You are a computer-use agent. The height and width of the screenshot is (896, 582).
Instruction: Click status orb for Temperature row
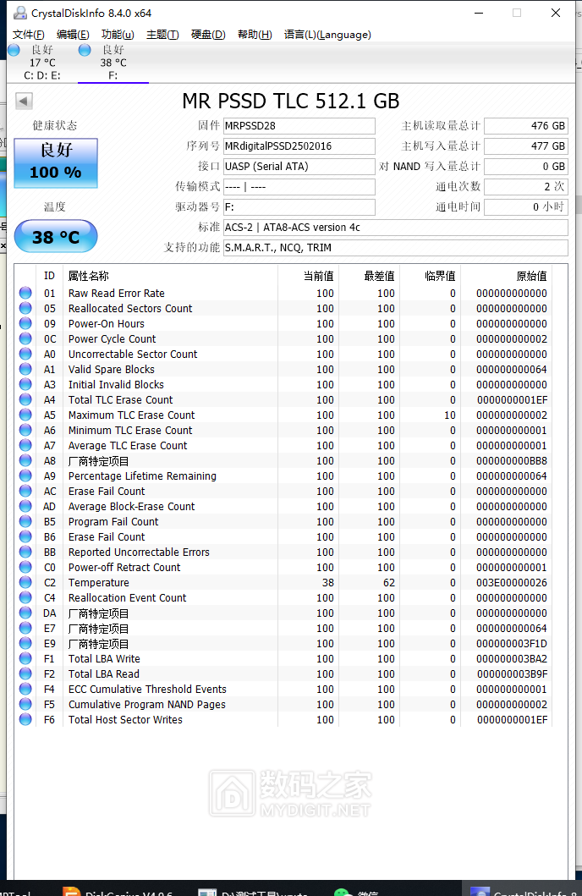pyautogui.click(x=25, y=582)
